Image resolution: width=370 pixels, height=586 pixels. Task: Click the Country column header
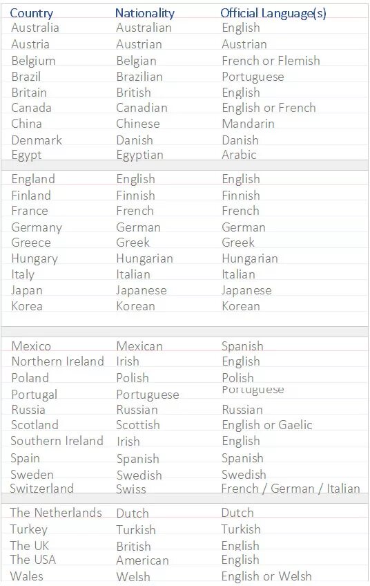[31, 13]
